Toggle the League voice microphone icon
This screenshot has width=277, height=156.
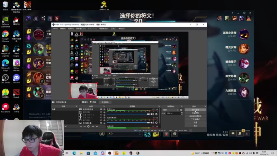click(x=247, y=133)
